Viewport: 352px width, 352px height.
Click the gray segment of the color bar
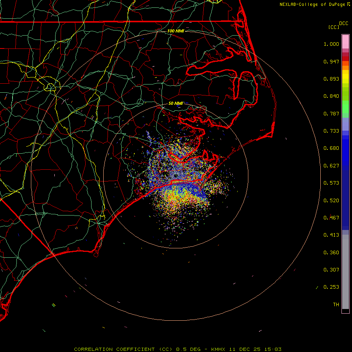pyautogui.click(x=345, y=272)
